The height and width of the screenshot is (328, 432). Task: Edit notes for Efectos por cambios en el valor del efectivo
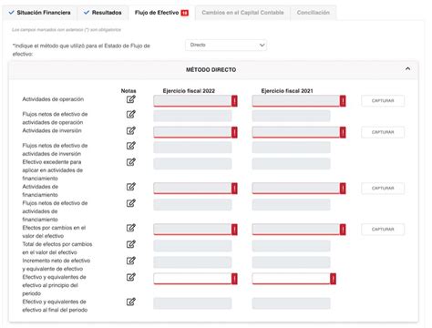131,228
